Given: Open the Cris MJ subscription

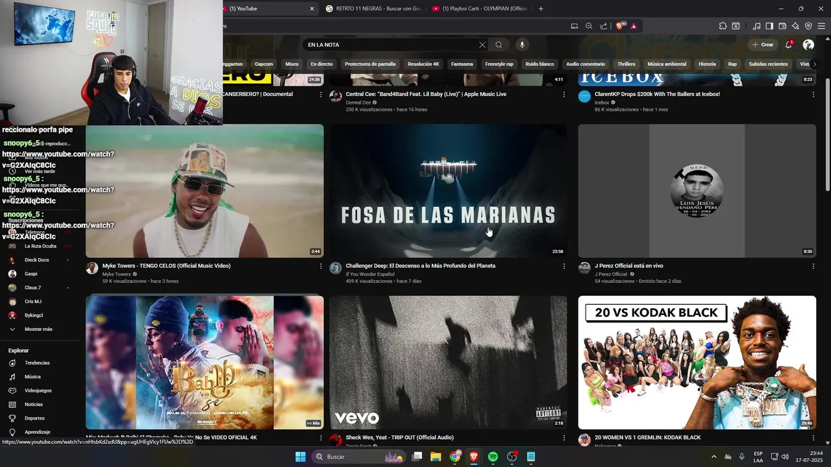Looking at the screenshot, I should tap(32, 302).
